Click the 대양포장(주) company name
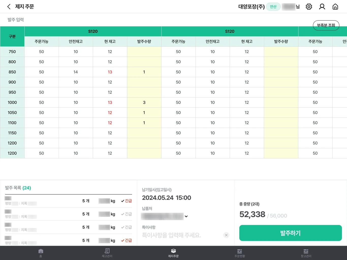The width and height of the screenshot is (347, 260). 251,7
